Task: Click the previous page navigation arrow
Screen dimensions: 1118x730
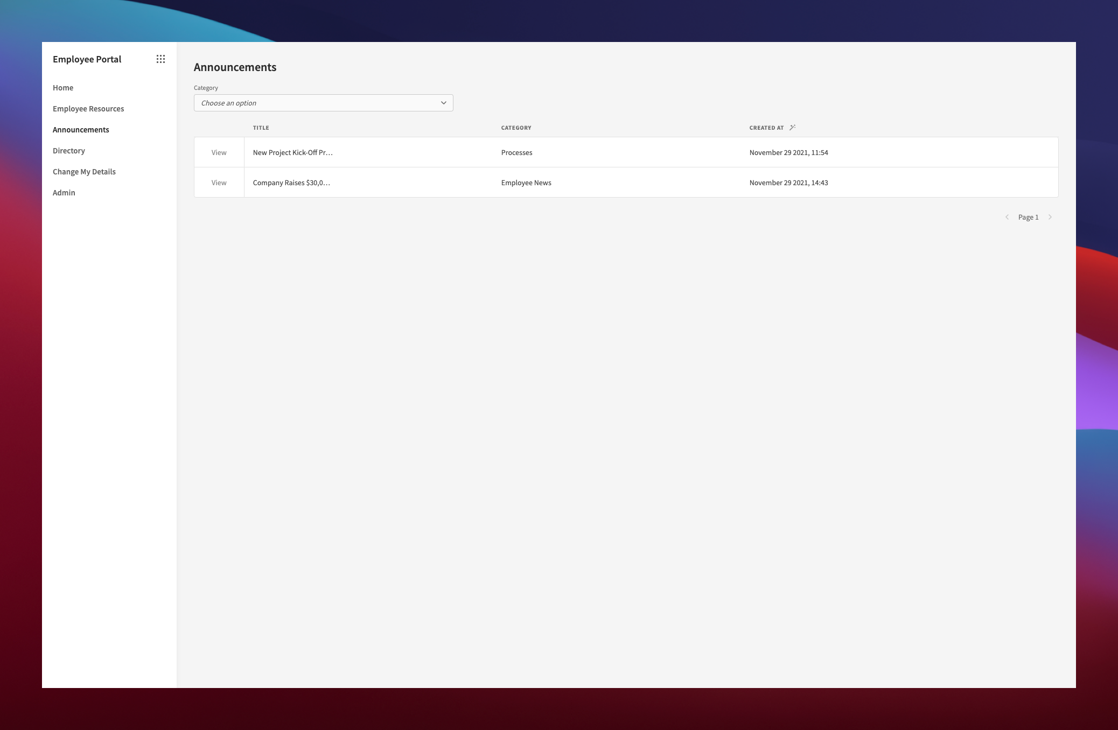Action: pyautogui.click(x=1007, y=217)
